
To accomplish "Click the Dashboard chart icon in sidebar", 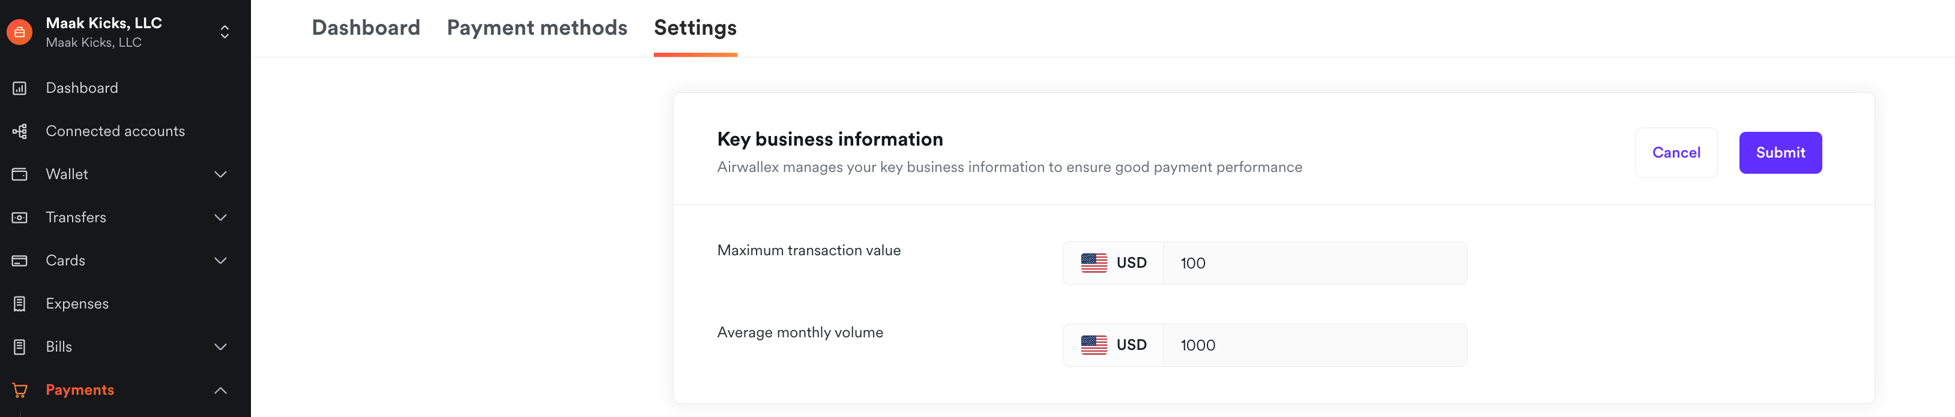I will click(x=20, y=88).
